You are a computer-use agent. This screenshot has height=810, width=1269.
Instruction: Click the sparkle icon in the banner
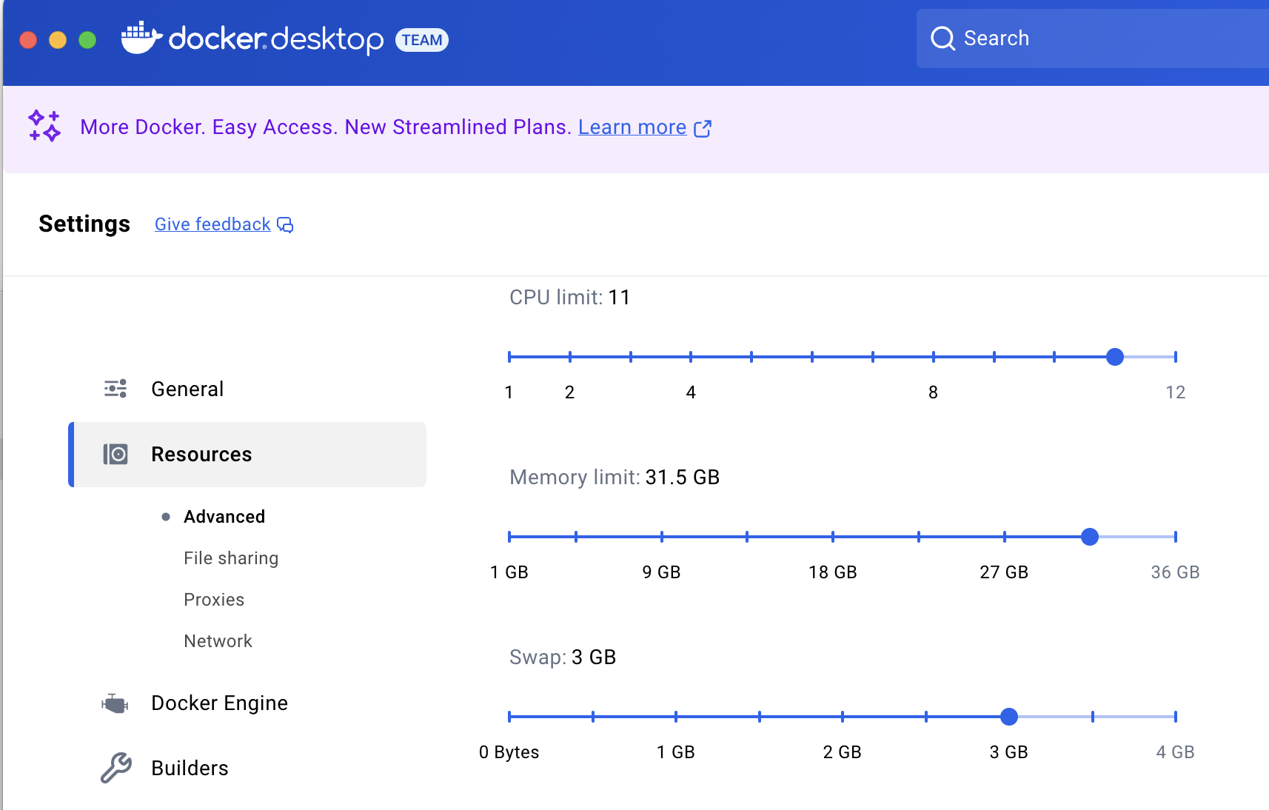(44, 126)
